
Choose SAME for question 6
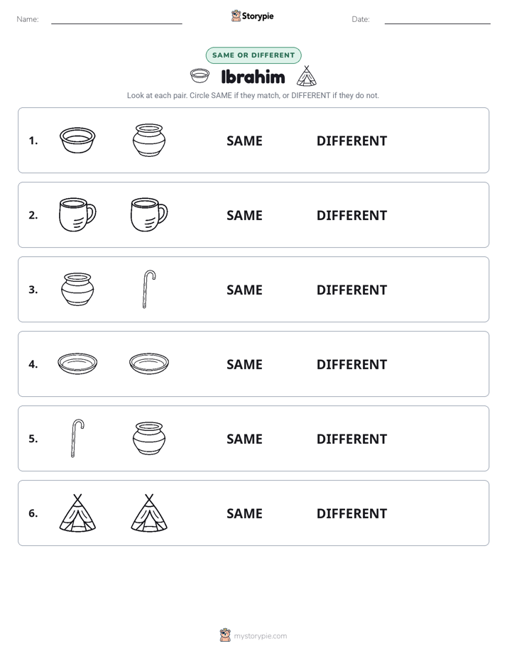click(x=244, y=513)
